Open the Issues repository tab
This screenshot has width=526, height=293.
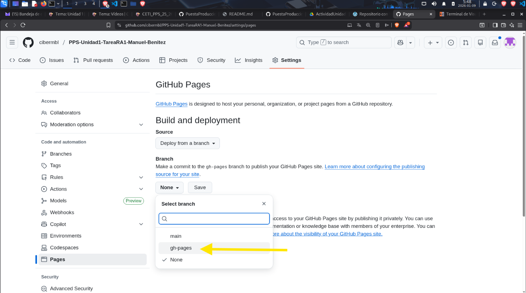tap(52, 60)
